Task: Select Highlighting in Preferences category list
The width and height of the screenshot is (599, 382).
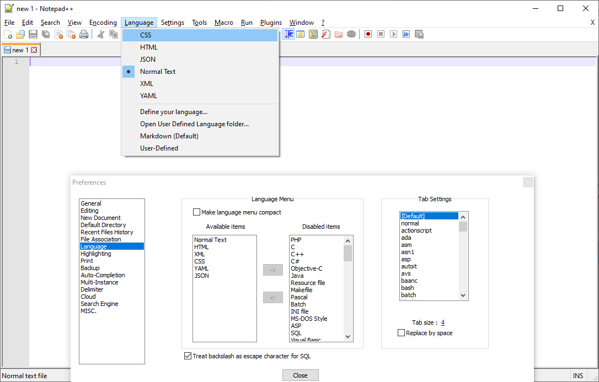Action: coord(111,254)
